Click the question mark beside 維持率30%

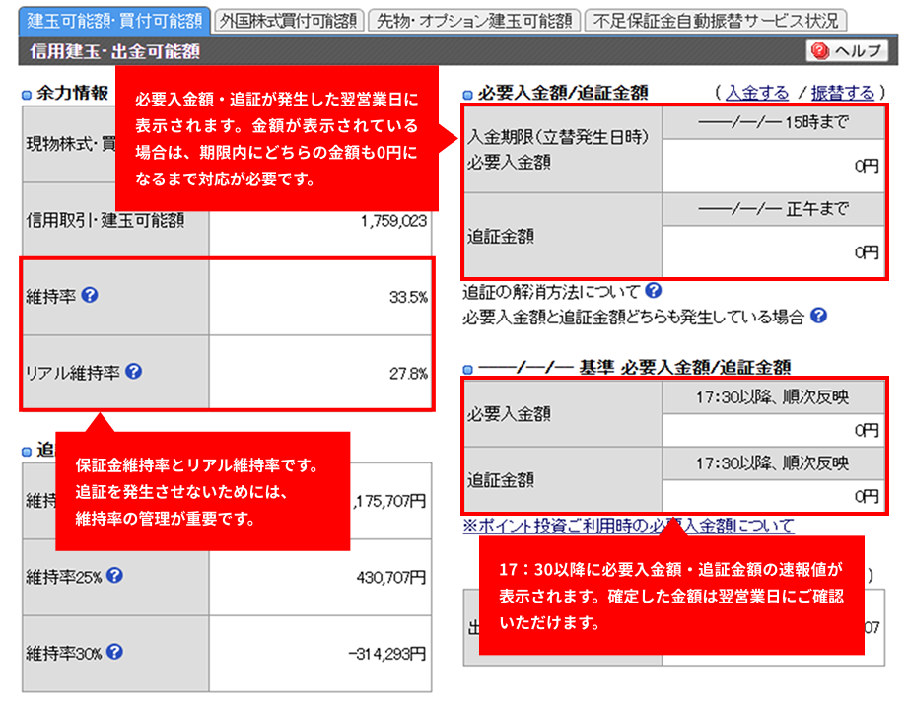114,652
